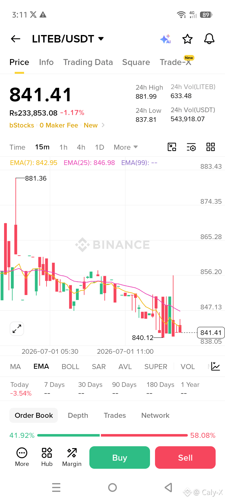Image resolution: width=225 pixels, height=500 pixels.
Task: Enable the BOLL indicator
Action: (70, 367)
